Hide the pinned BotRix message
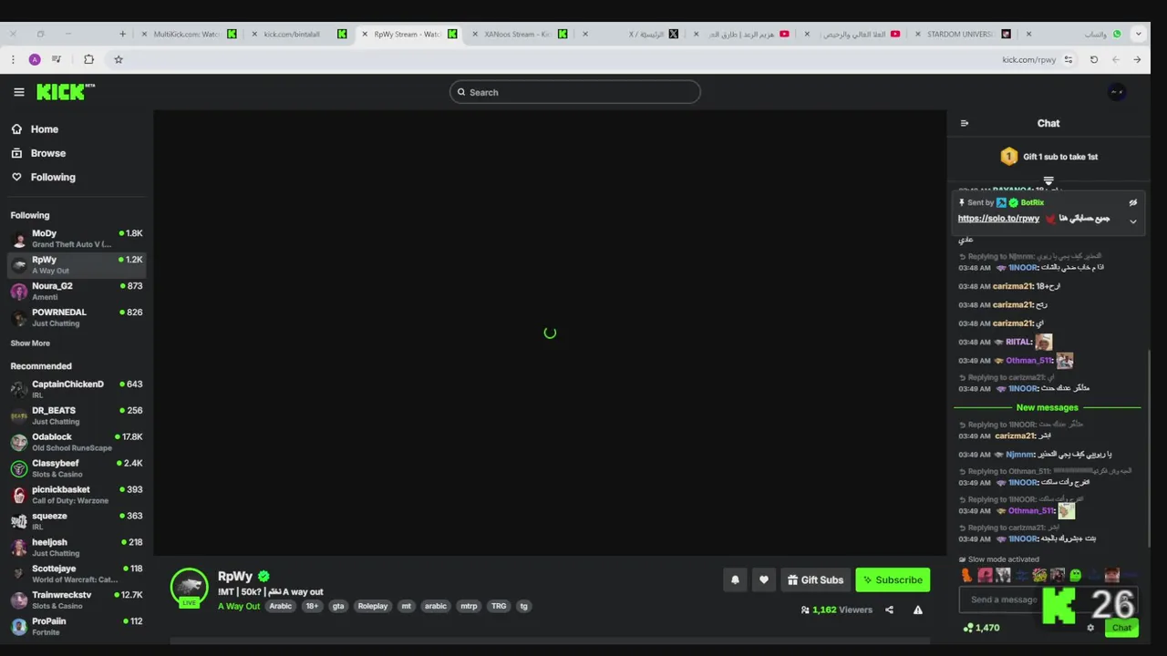This screenshot has width=1167, height=656. coord(1133,202)
